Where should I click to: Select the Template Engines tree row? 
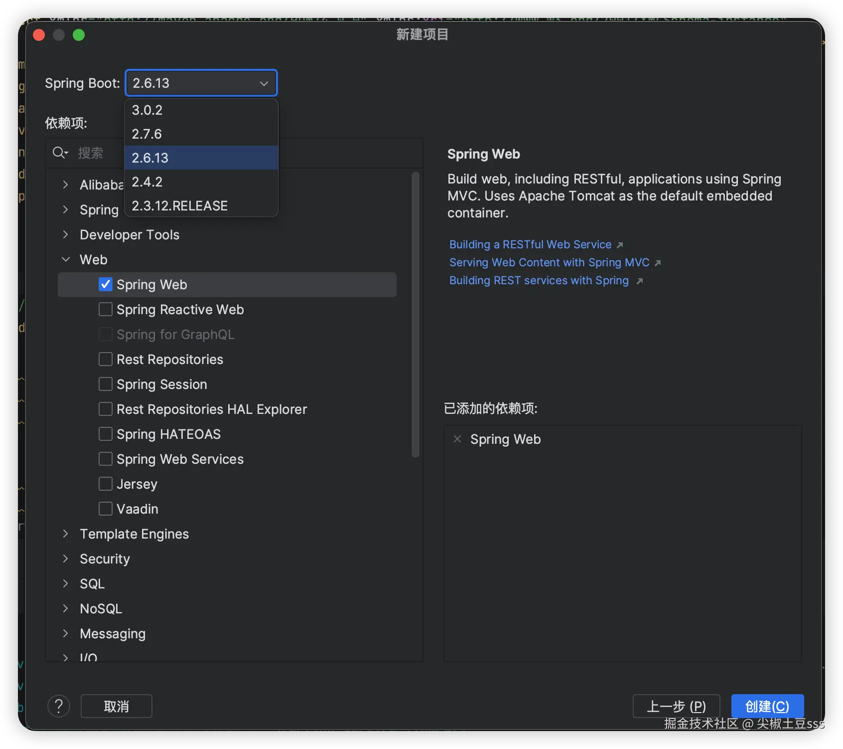tap(227, 534)
